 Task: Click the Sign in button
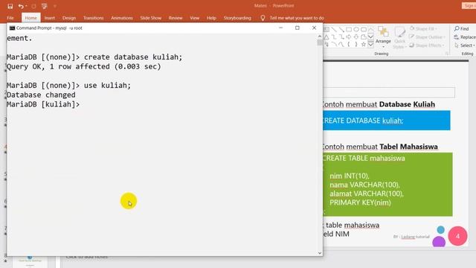pos(469,6)
